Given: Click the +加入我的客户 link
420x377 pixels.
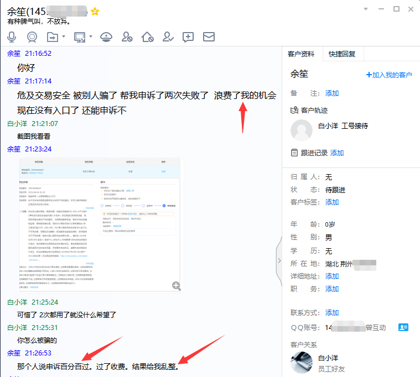Looking at the screenshot, I should point(389,75).
